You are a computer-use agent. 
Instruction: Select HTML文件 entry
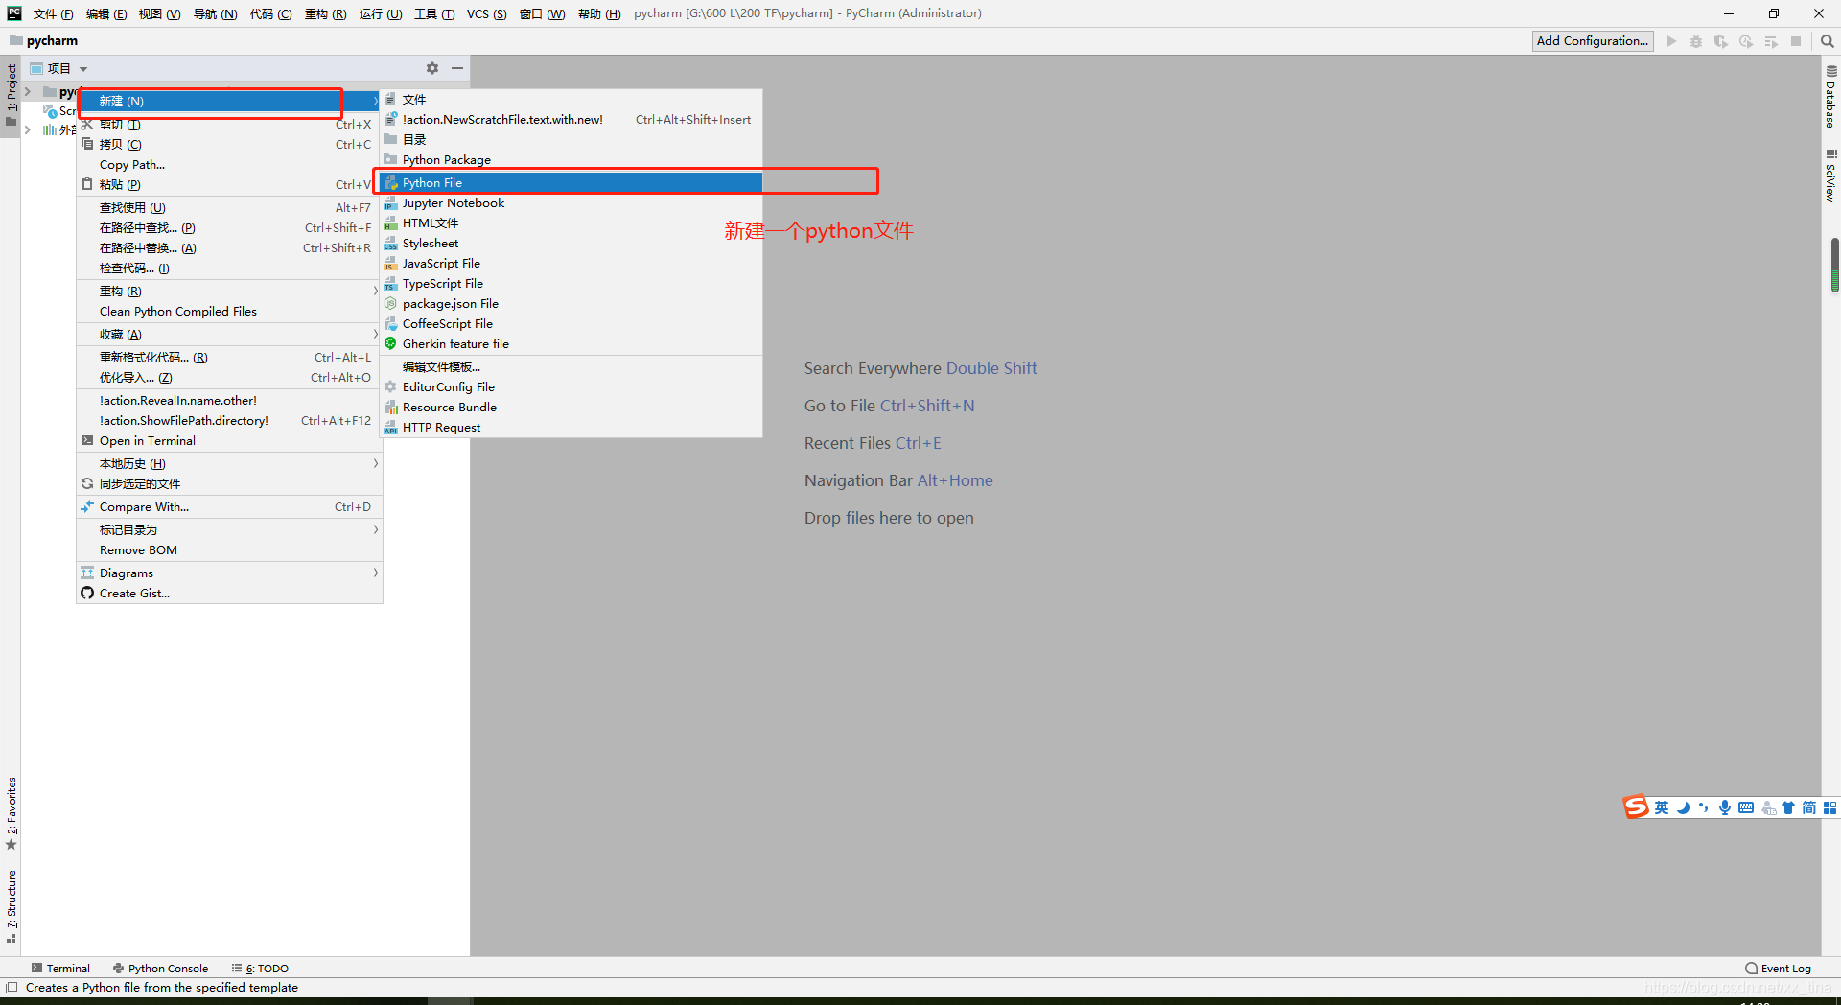[571, 223]
